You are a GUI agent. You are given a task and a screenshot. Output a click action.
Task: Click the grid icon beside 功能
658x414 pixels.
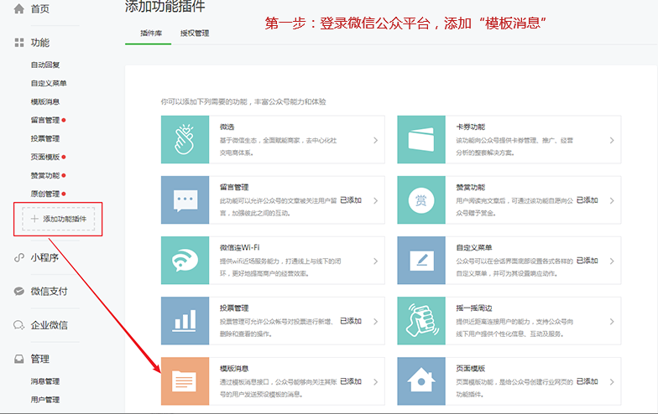coord(18,42)
